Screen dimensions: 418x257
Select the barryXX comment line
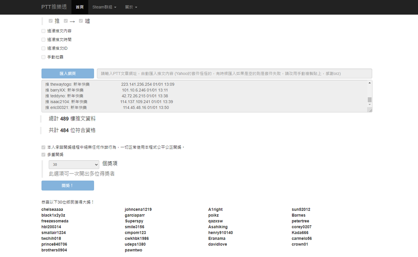106,90
